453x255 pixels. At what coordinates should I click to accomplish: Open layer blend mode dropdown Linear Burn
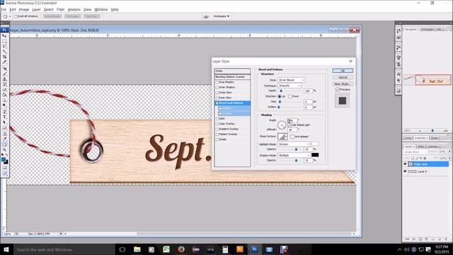pos(415,152)
